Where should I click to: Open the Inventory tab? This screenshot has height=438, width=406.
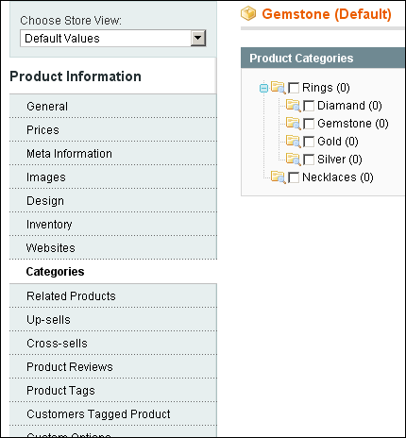(x=113, y=225)
